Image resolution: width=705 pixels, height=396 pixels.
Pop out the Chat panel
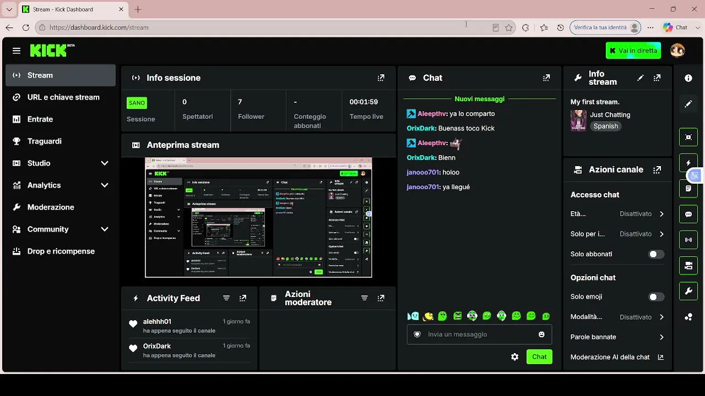coord(546,78)
